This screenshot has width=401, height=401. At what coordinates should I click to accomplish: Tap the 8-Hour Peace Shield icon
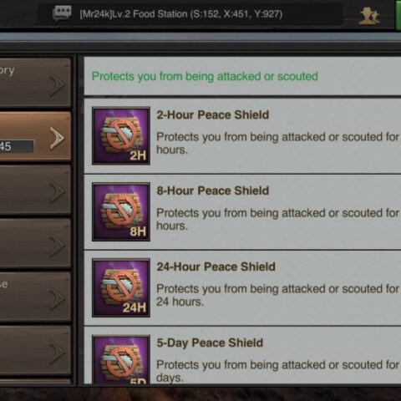(x=121, y=211)
